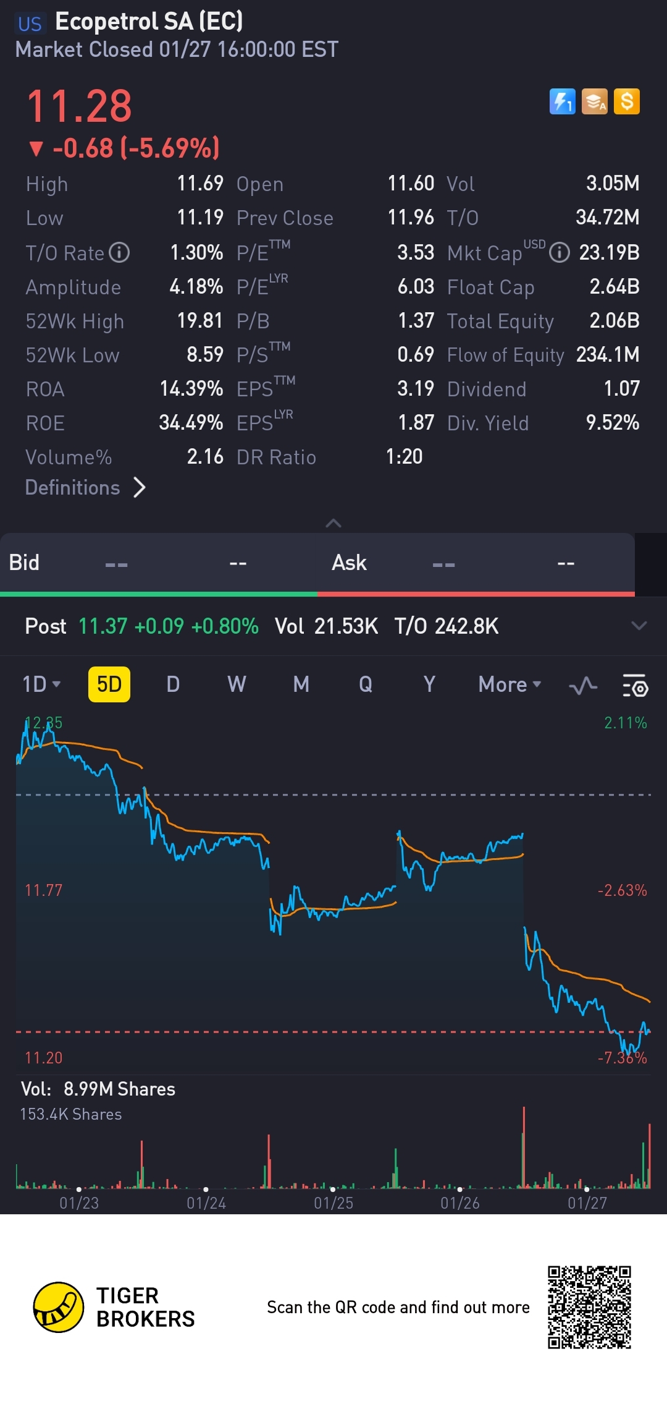The height and width of the screenshot is (1401, 667).
Task: Tap the Bid price row
Action: coord(159,563)
